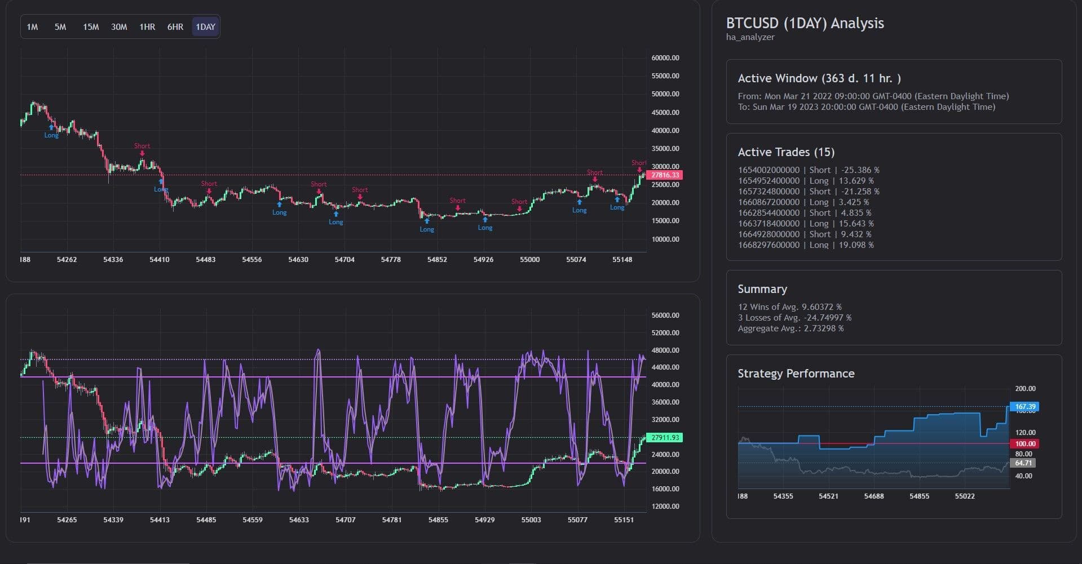This screenshot has width=1082, height=564.
Task: Click the Strategy Performance heading
Action: coord(796,374)
